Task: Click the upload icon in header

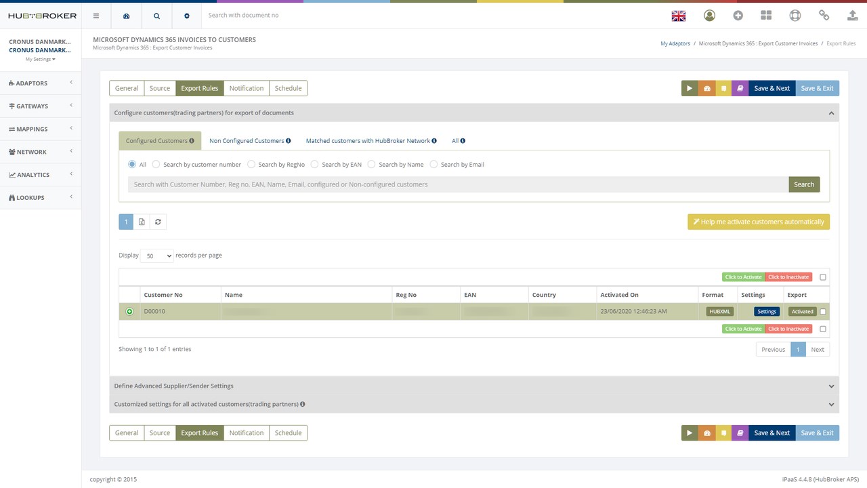Action: [x=852, y=15]
